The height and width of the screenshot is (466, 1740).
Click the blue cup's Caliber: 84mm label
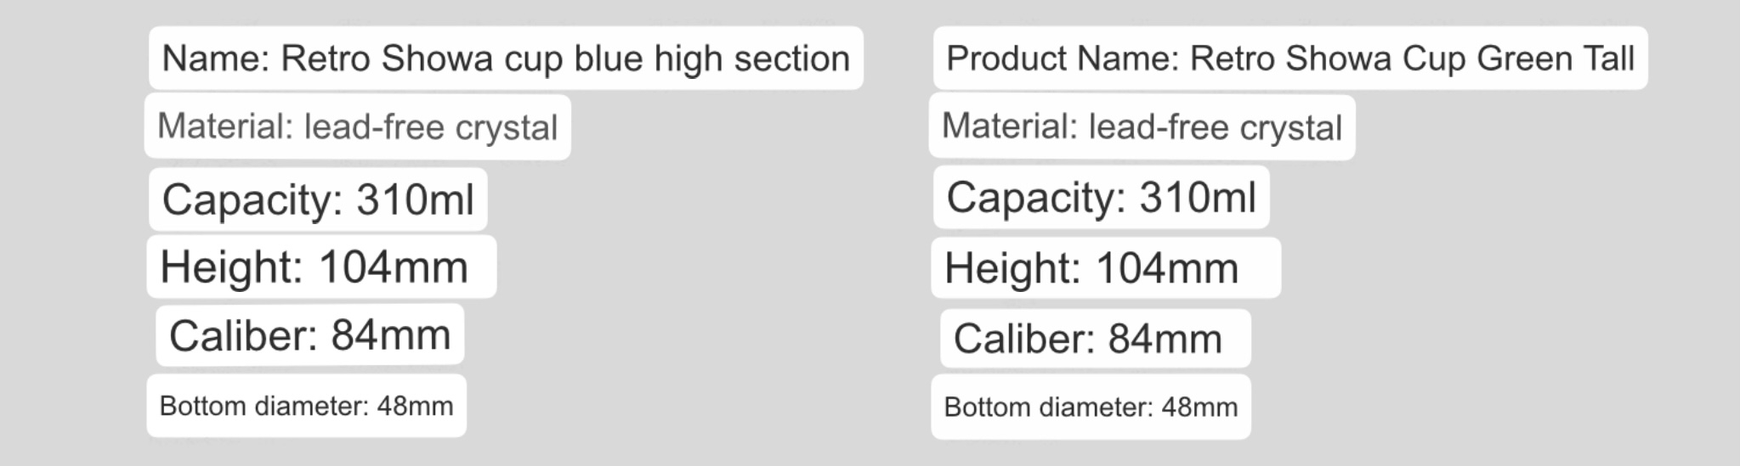coord(310,335)
